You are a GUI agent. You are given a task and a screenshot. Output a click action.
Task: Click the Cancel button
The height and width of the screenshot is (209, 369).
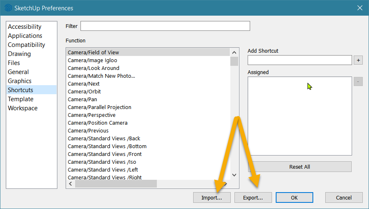click(x=344, y=198)
